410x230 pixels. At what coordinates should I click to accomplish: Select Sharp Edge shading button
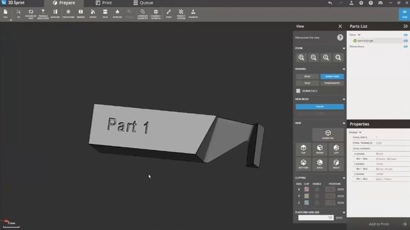pos(332,77)
